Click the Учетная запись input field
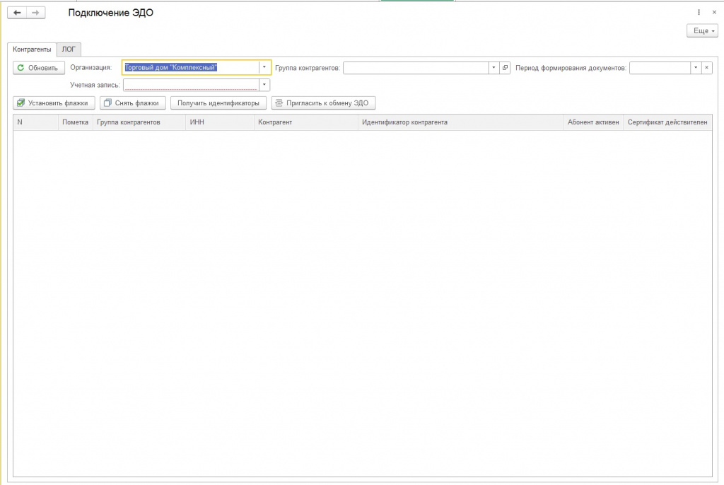The height and width of the screenshot is (485, 724). point(191,85)
